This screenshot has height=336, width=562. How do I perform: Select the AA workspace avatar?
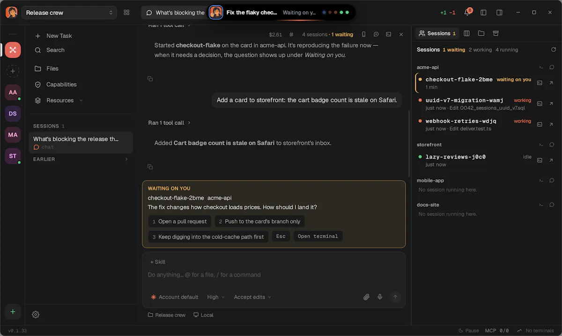(x=13, y=92)
